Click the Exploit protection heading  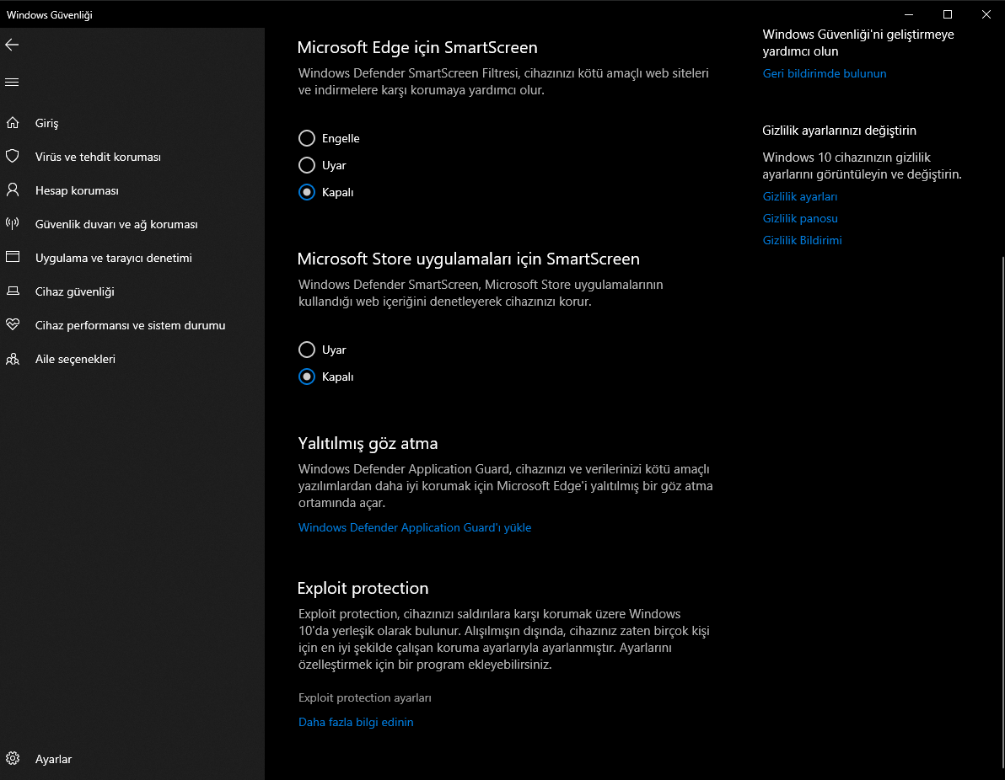(x=363, y=588)
